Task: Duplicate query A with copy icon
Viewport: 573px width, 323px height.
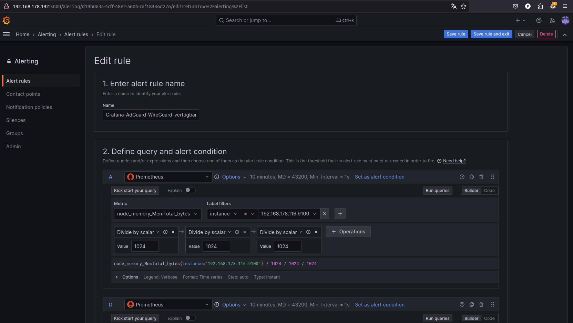Action: point(472,177)
